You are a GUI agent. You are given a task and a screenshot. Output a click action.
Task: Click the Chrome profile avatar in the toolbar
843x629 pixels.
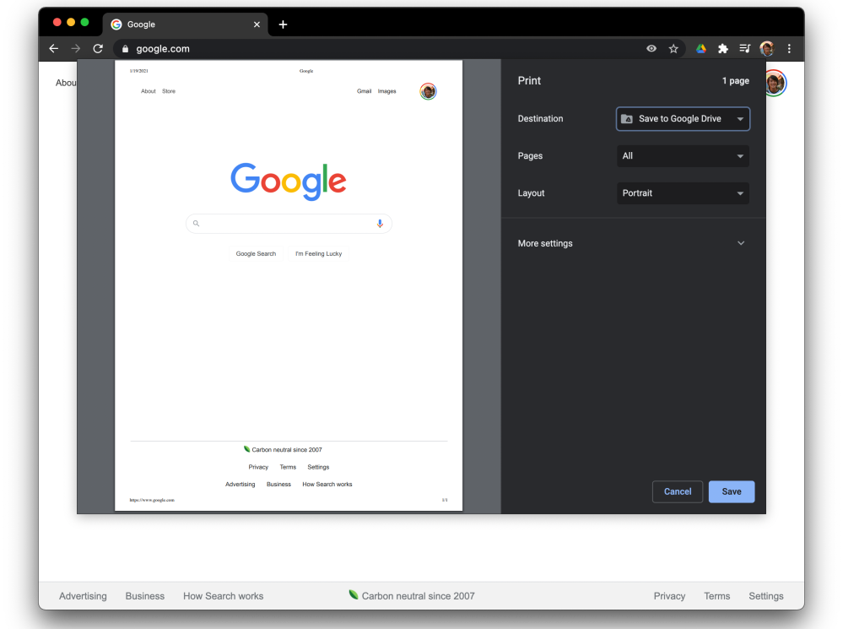[x=766, y=49]
